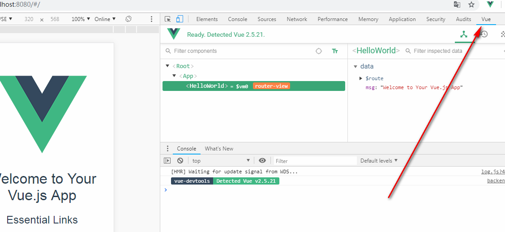This screenshot has width=505, height=232.
Task: Open the Audits tab
Action: click(463, 19)
